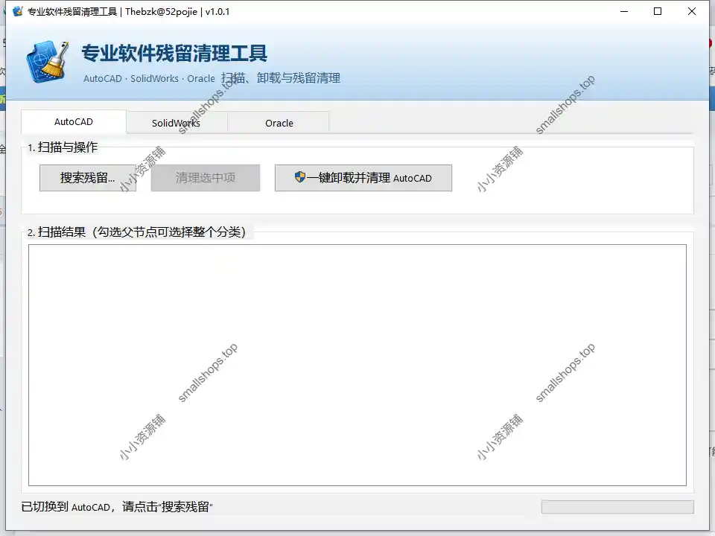Click inside the scan results list area

tap(357, 365)
